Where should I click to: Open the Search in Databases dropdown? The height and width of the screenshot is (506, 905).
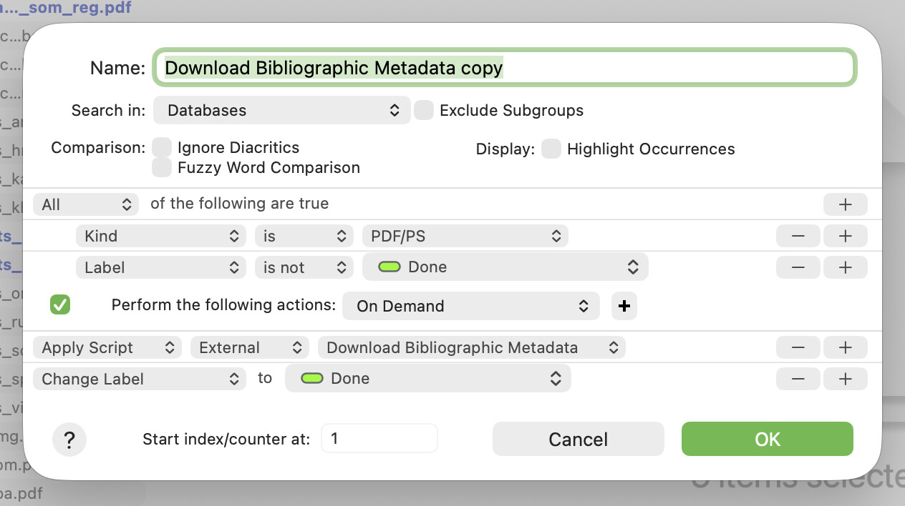pos(282,111)
